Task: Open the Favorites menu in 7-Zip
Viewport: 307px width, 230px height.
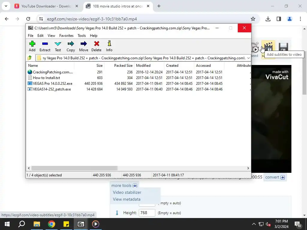Action: 66,36
